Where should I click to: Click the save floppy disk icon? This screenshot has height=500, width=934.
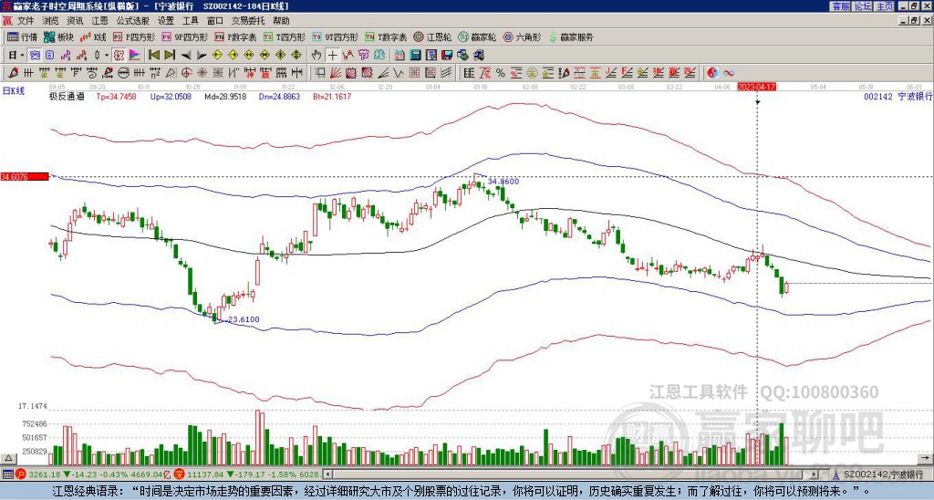(447, 56)
